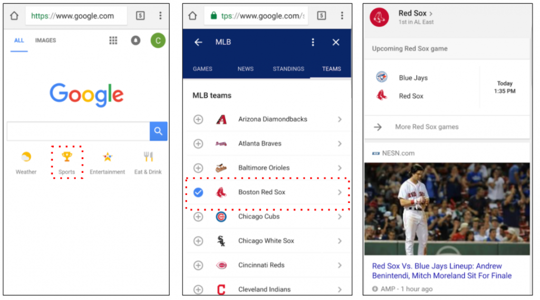Tap the www.google.com address bar in left panel
The height and width of the screenshot is (300, 540).
pos(76,16)
